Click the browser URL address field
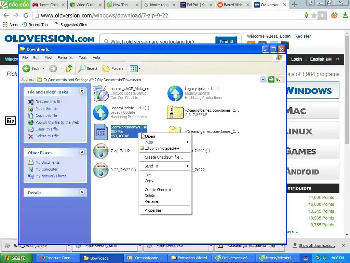The image size is (350, 263). click(169, 15)
